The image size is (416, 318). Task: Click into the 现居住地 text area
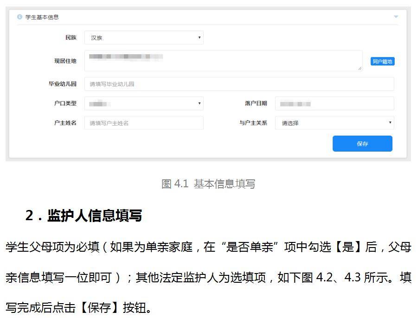[223, 61]
